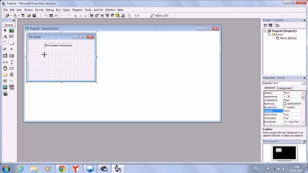Click the Paste toolbar icon

(51, 15)
